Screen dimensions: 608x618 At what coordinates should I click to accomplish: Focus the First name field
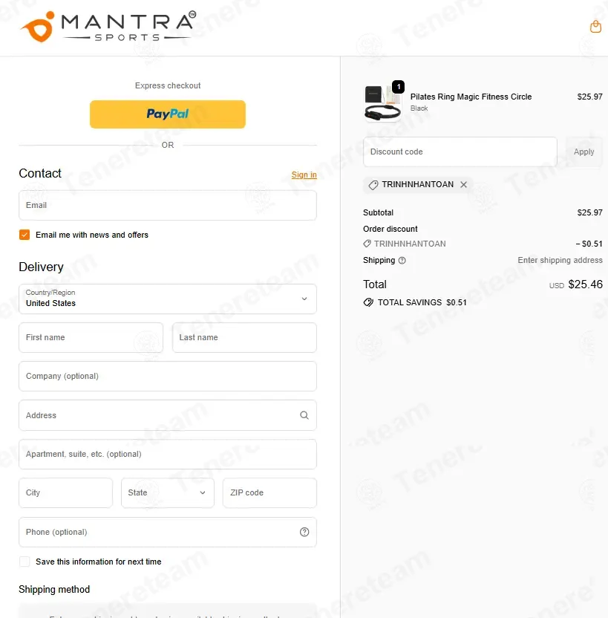click(x=91, y=337)
